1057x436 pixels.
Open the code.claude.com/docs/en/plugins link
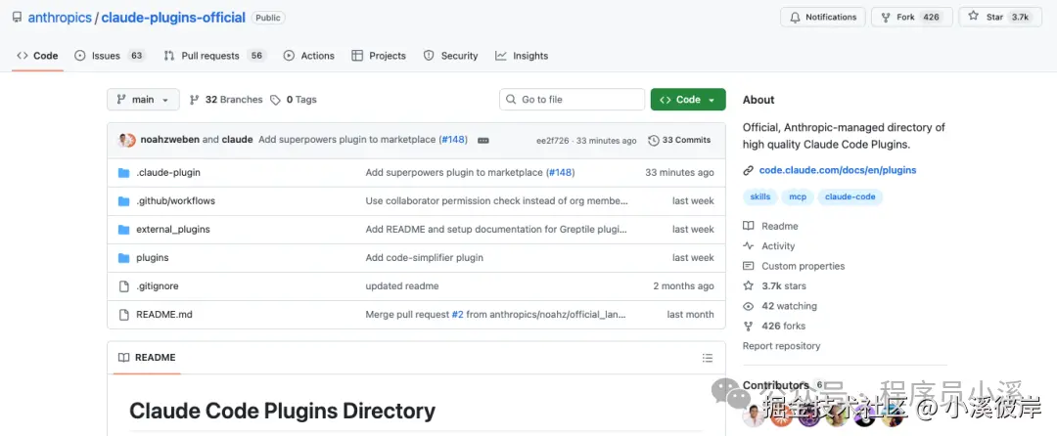[x=837, y=170]
